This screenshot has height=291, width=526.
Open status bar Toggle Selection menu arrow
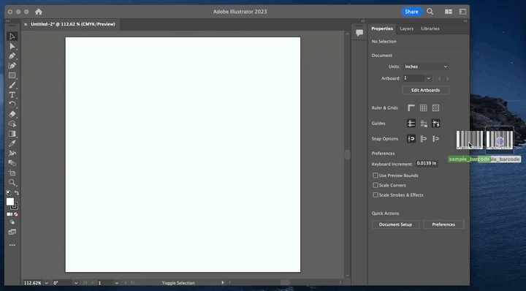(223, 283)
